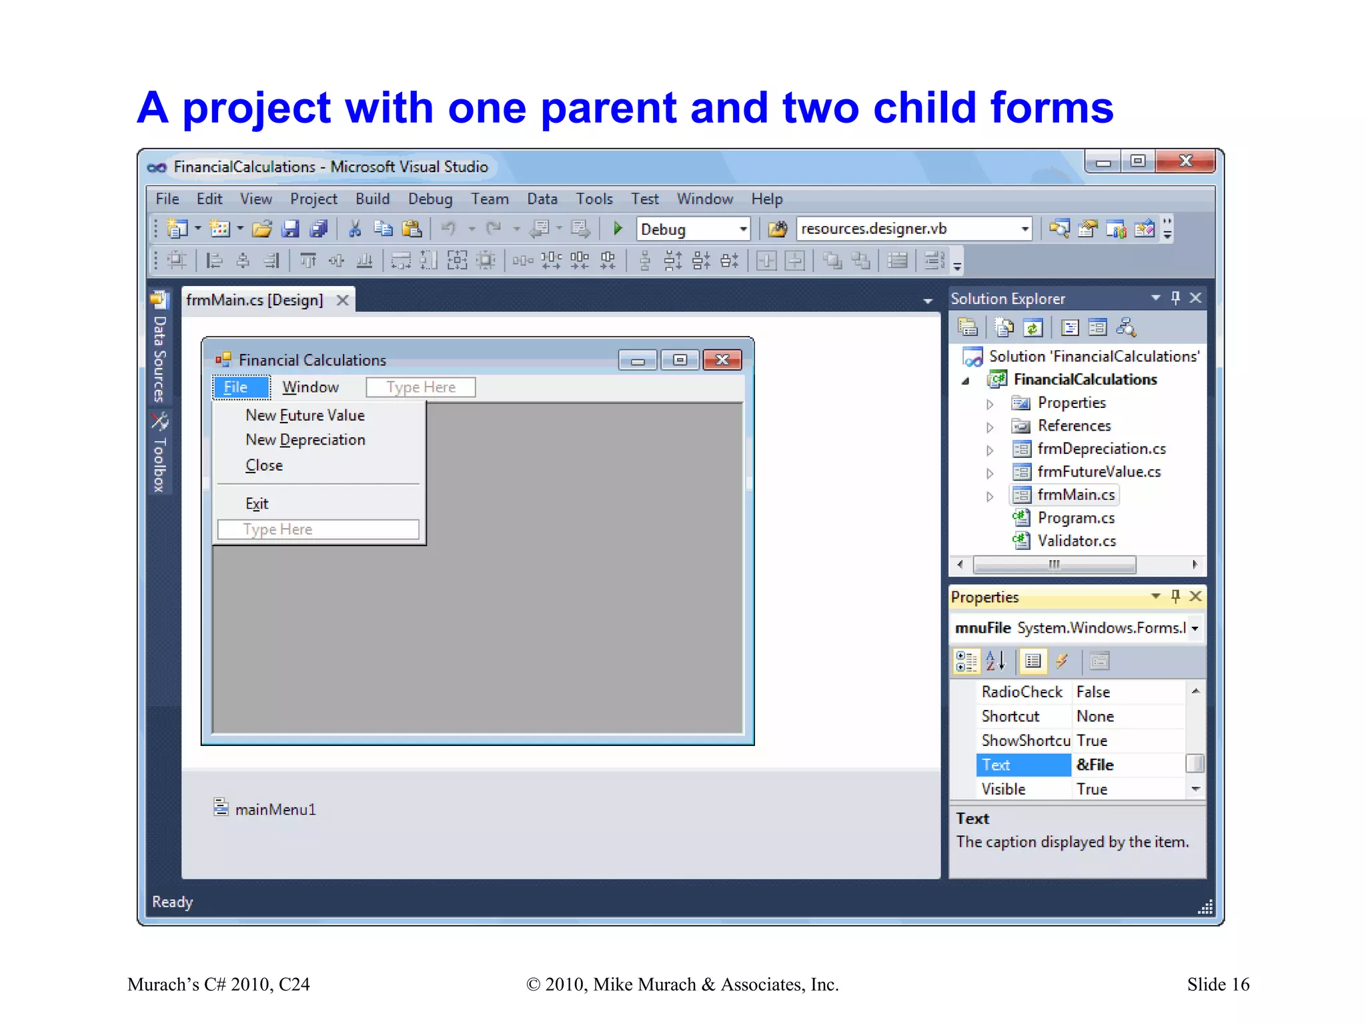
Task: Click the properties grid scroll down arrow
Action: click(x=1195, y=789)
